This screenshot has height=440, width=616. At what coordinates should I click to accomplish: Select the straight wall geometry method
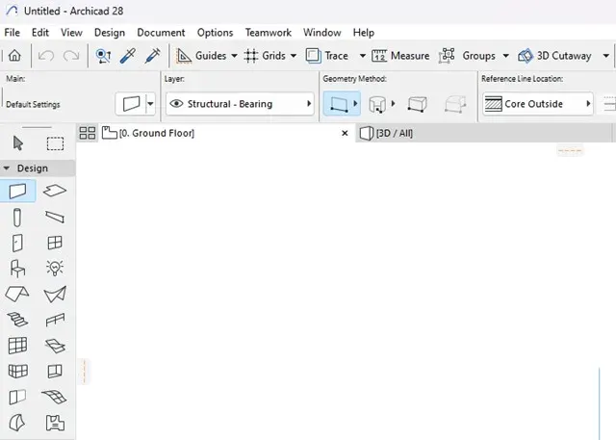coord(338,104)
